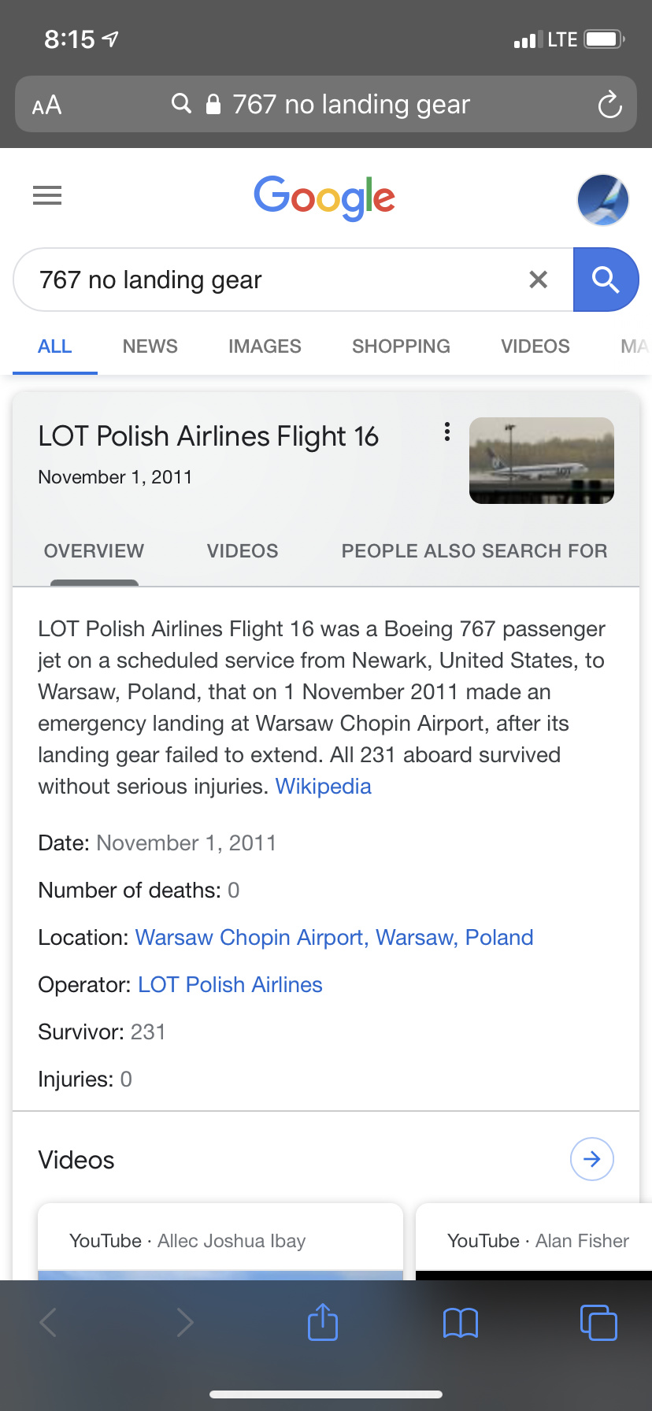652x1411 pixels.
Task: Clear the search box with X
Action: (x=539, y=280)
